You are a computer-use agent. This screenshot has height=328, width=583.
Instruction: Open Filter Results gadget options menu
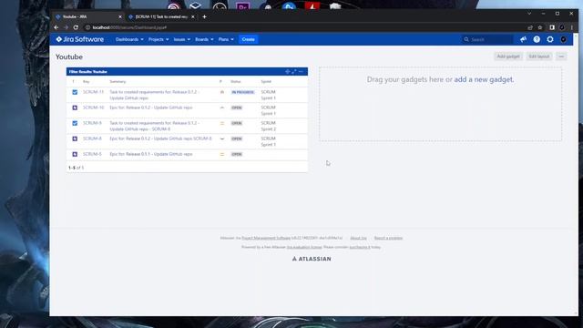pyautogui.click(x=301, y=71)
